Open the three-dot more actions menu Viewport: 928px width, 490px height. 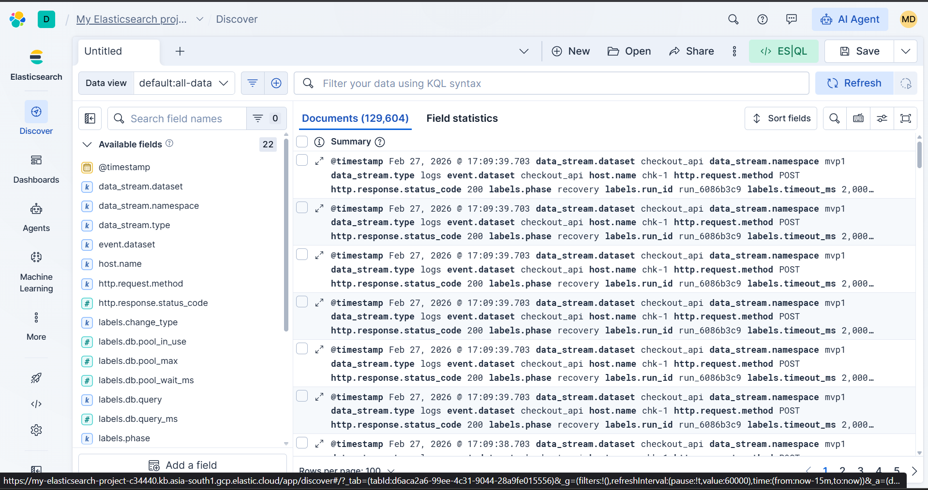tap(734, 51)
